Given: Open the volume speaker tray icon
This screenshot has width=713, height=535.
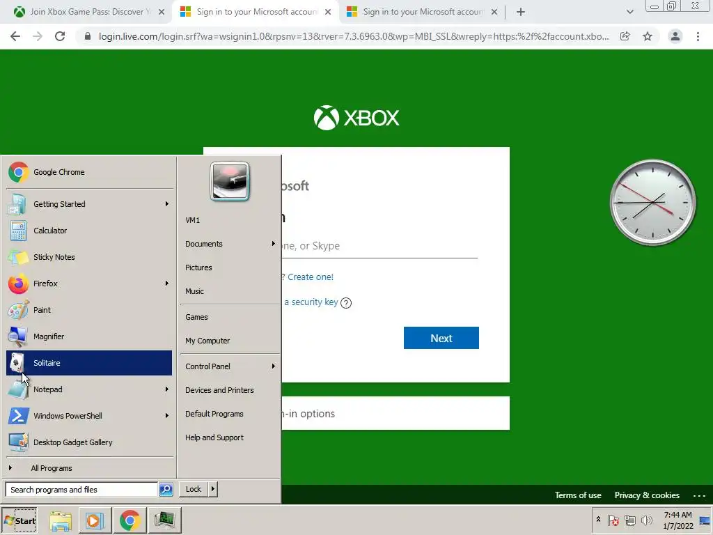Looking at the screenshot, I should pos(647,520).
